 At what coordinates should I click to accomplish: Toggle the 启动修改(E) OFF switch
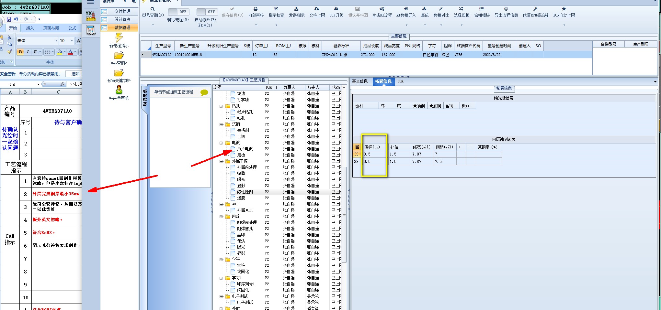pos(207,12)
